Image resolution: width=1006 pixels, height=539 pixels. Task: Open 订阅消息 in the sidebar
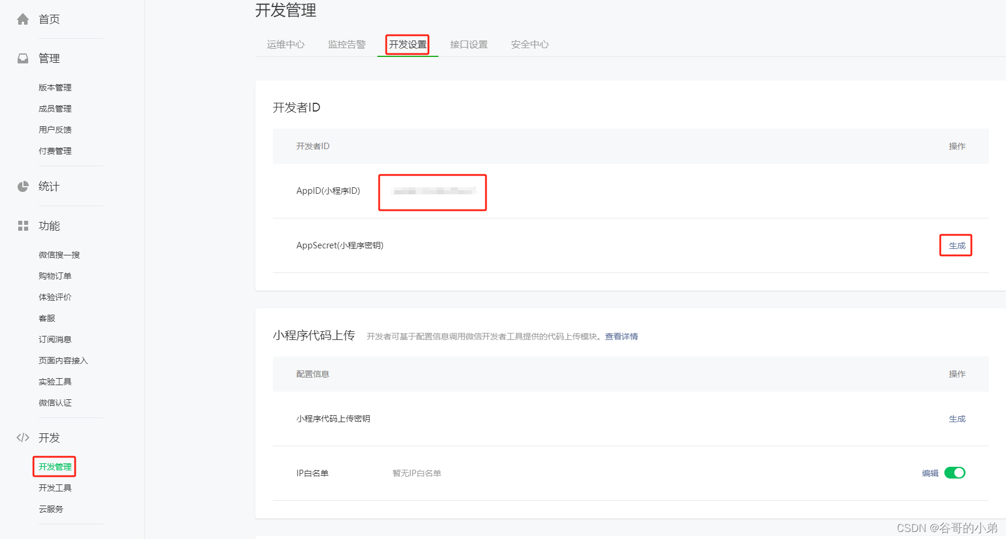click(55, 339)
